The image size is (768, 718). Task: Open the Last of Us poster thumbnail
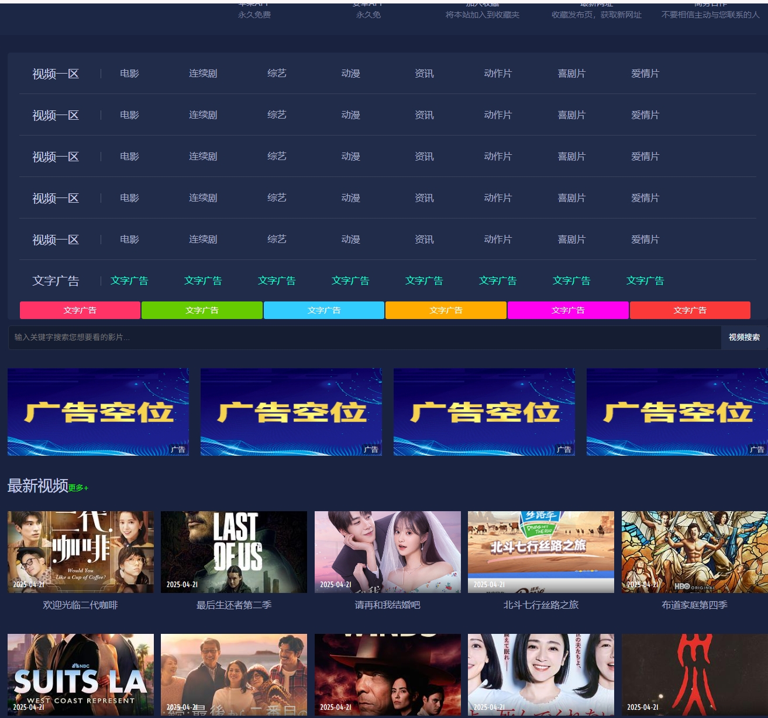[x=234, y=551]
